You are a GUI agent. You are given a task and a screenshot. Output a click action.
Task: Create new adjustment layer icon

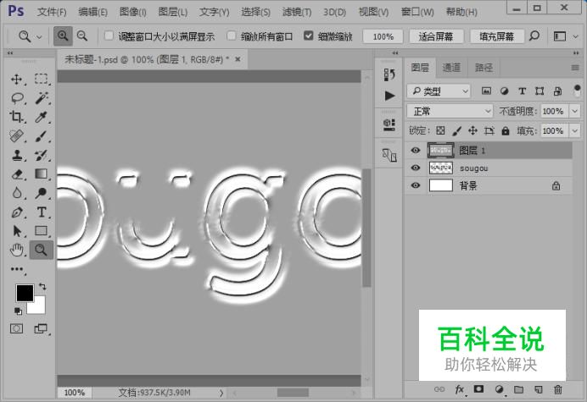(x=499, y=389)
